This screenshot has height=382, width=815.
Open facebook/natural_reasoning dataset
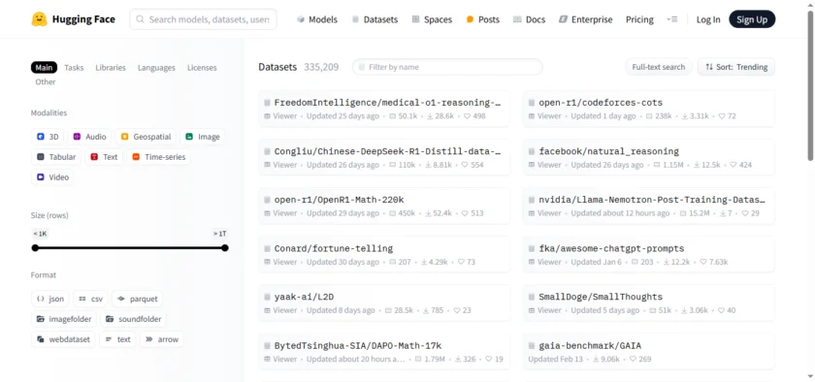coord(649,157)
